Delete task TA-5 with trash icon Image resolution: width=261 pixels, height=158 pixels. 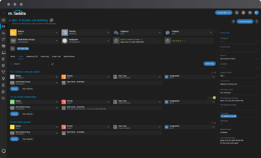click(215, 123)
